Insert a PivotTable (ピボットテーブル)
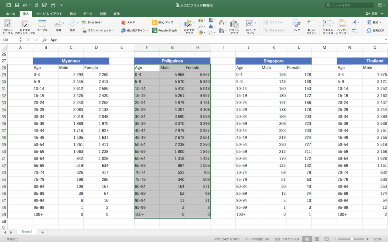 click(8, 27)
